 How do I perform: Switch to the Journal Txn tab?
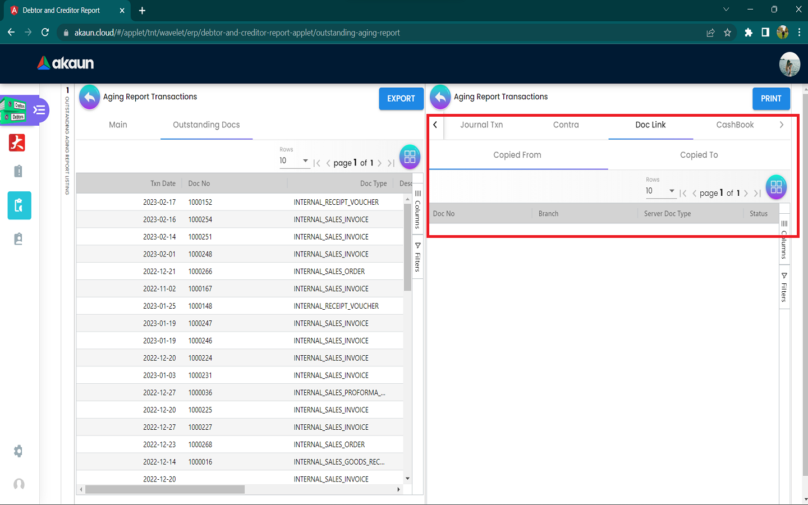point(481,125)
